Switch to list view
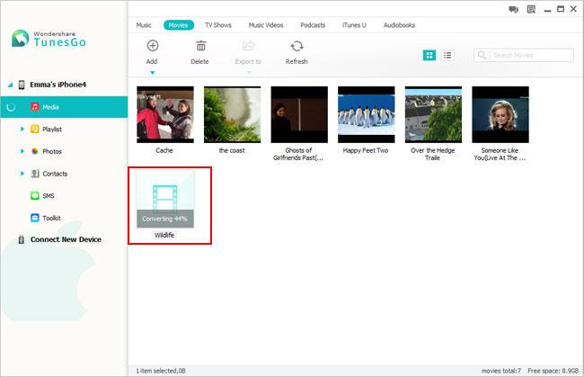This screenshot has height=377, width=584. (447, 55)
